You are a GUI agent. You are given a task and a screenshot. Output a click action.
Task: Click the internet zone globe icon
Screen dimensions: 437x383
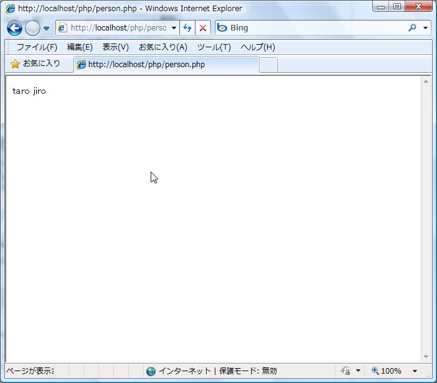click(151, 371)
